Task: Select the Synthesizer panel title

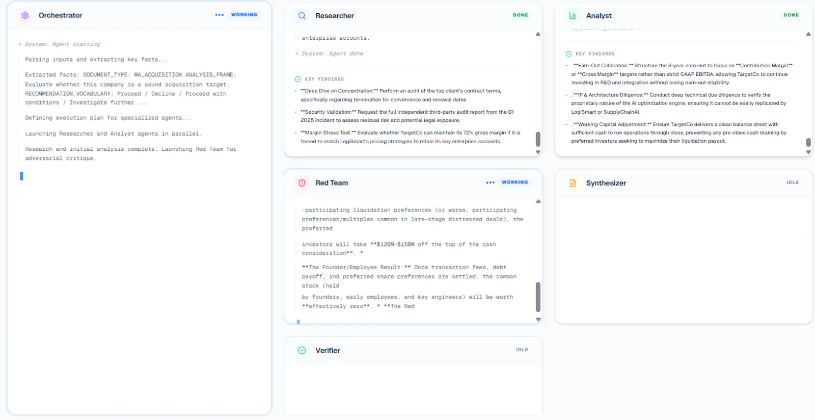Action: 606,183
